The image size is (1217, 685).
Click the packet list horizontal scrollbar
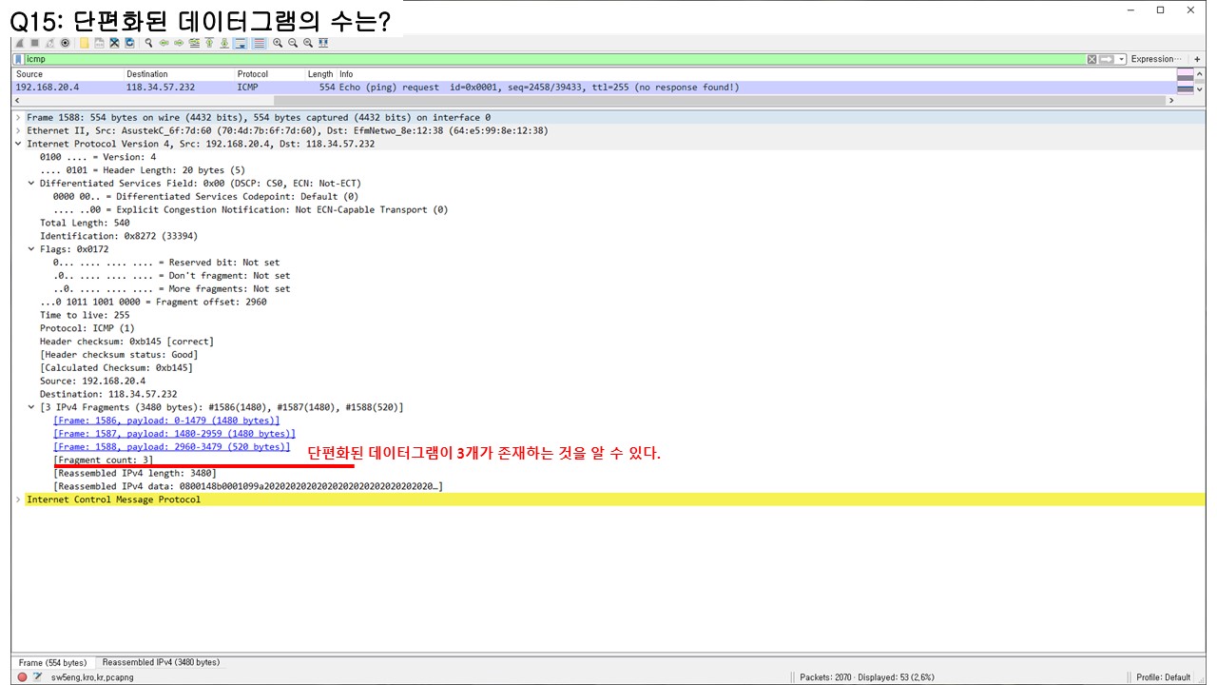[720, 100]
